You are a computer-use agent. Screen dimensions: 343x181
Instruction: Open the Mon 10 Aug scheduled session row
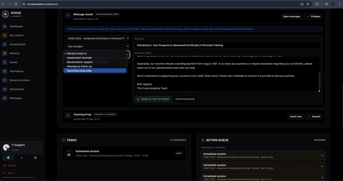pyautogui.click(x=263, y=167)
